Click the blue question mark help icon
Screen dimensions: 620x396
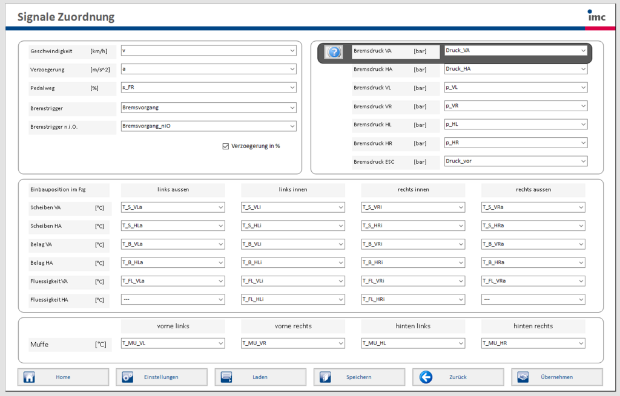tap(334, 52)
